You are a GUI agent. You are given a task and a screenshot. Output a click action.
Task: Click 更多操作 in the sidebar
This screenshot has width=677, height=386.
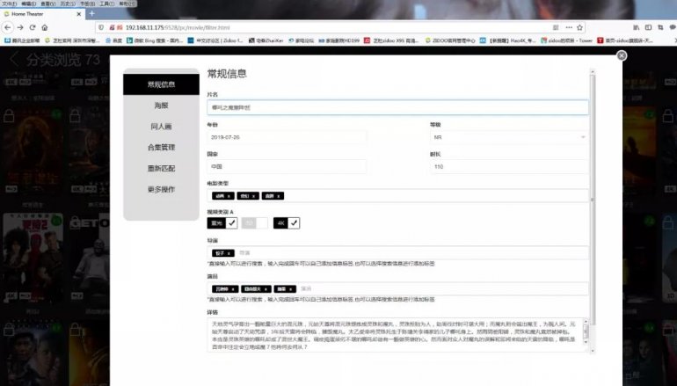point(161,189)
